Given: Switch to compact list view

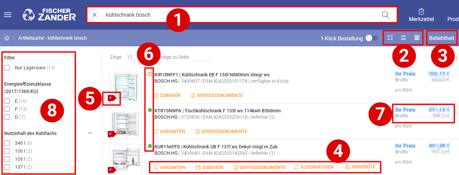Looking at the screenshot, I should click(x=417, y=38).
